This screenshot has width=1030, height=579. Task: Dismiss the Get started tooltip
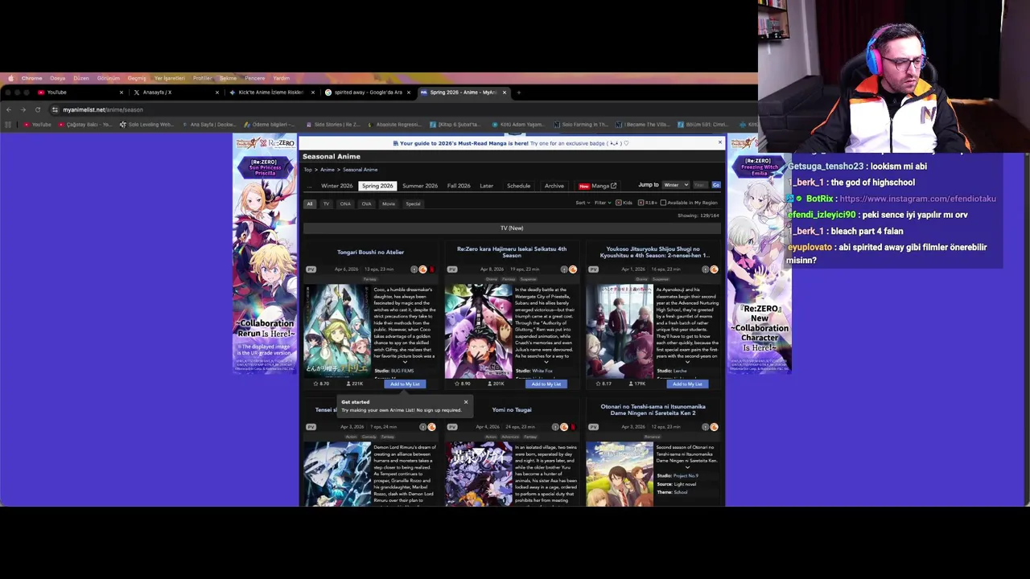pyautogui.click(x=465, y=401)
